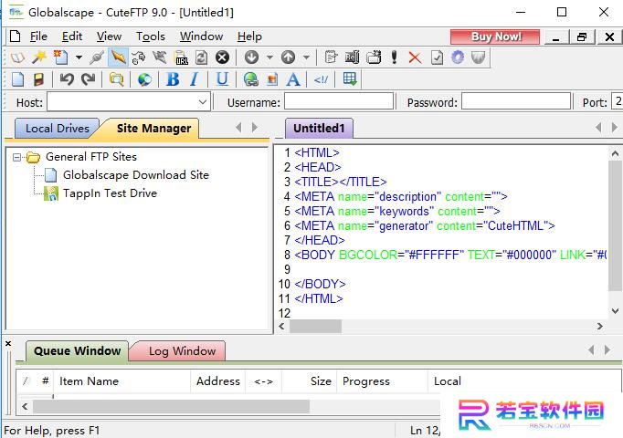Image resolution: width=623 pixels, height=438 pixels.
Task: Open the Download options dropdown arrow
Action: tap(269, 57)
